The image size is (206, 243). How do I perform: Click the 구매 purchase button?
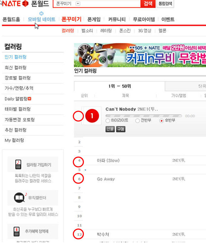click(121, 129)
